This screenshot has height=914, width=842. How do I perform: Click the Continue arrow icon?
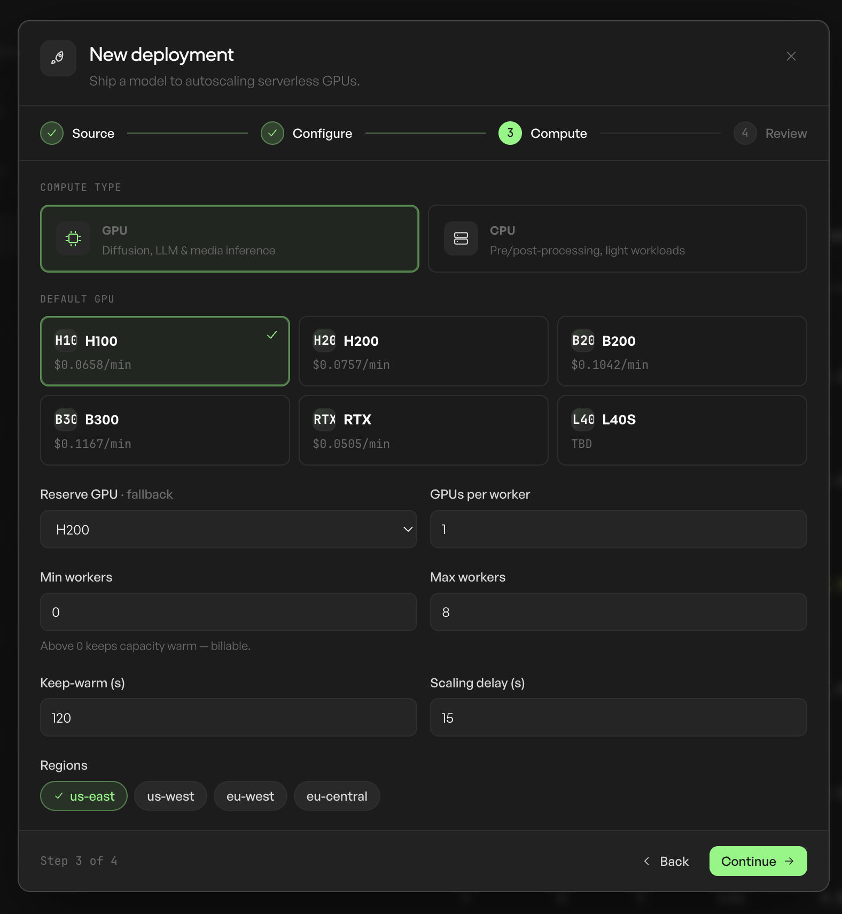pos(789,861)
